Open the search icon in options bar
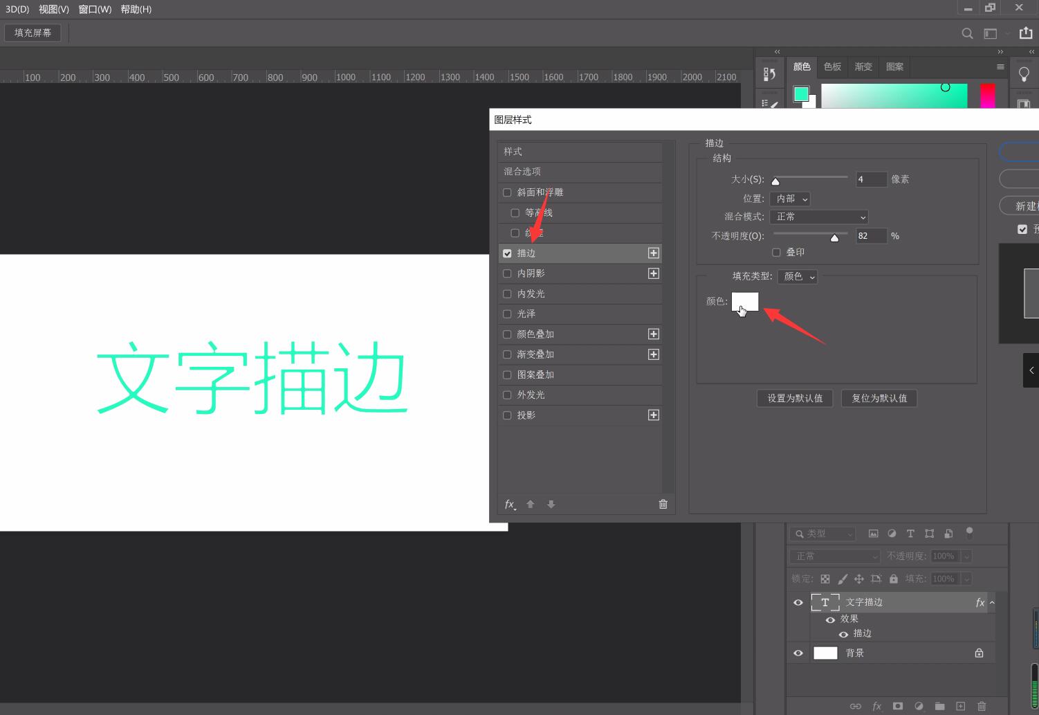Screen dimensions: 1039x715 click(x=967, y=33)
